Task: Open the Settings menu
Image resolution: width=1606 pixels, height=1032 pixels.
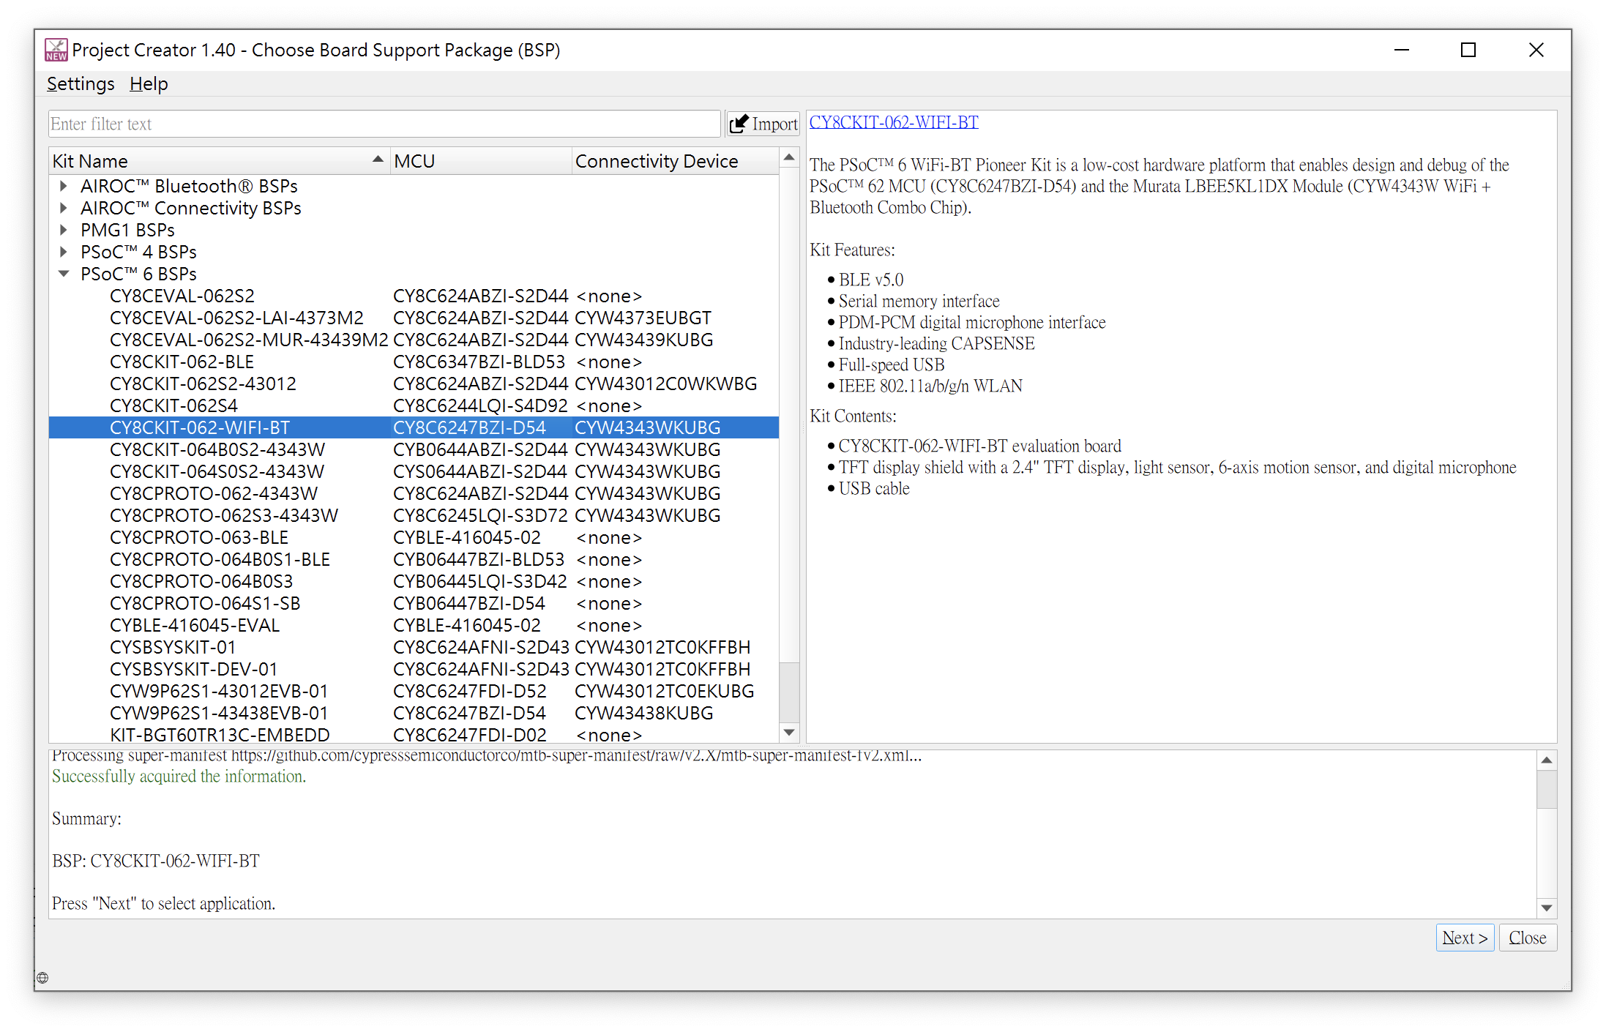Action: 81,84
